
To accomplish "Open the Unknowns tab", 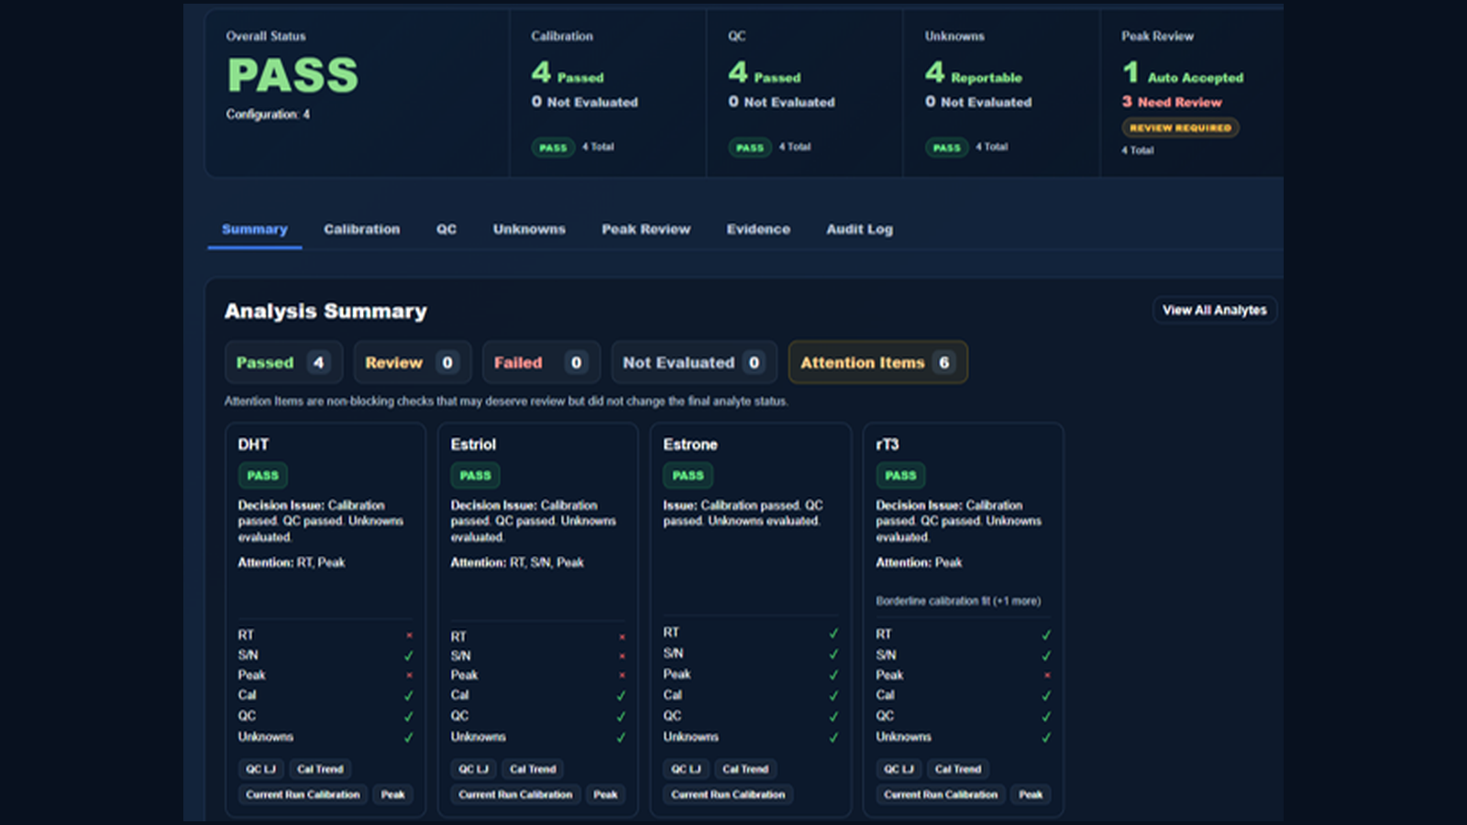I will pyautogui.click(x=529, y=229).
